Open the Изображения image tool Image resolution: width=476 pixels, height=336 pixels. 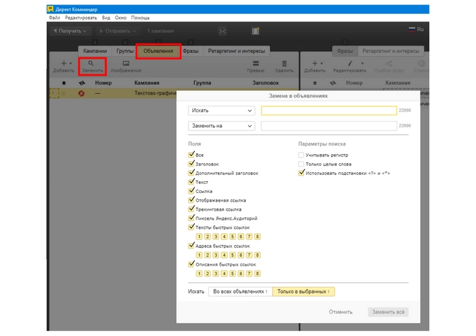tap(126, 63)
